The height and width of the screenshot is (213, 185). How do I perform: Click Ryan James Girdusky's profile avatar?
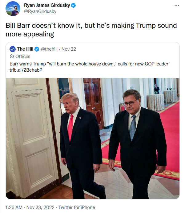[x=13, y=9]
